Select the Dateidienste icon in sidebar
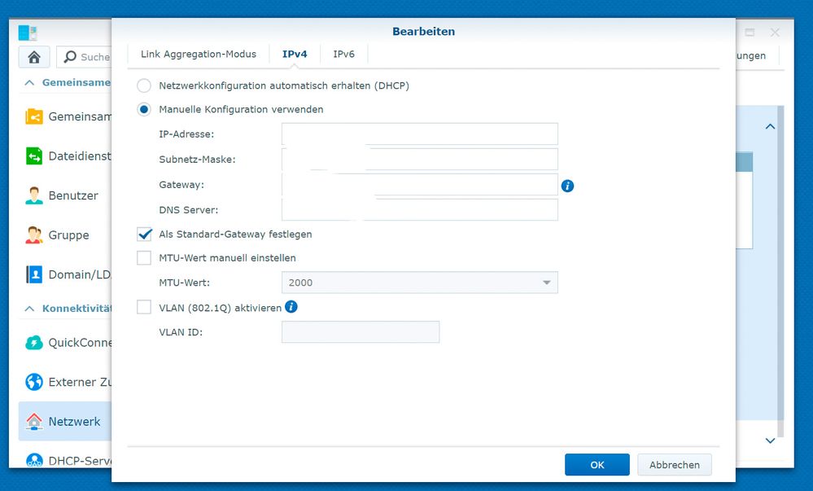 [33, 156]
